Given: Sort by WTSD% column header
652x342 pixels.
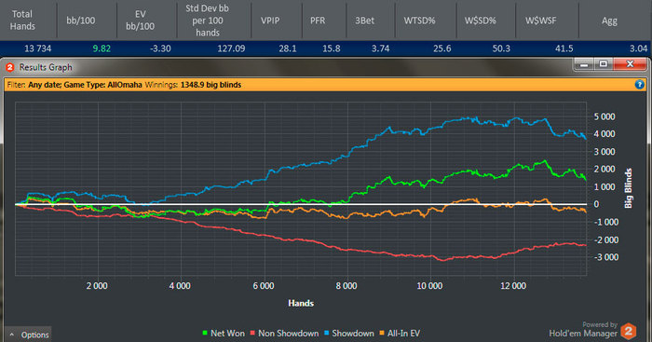Looking at the screenshot, I should point(419,21).
